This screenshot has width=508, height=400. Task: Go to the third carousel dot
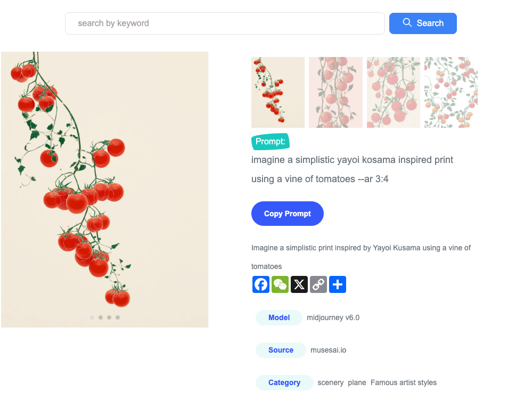pyautogui.click(x=109, y=317)
